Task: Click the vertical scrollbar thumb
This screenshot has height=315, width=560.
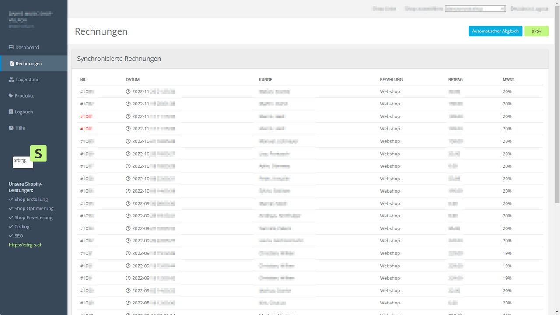Action: coord(557,104)
